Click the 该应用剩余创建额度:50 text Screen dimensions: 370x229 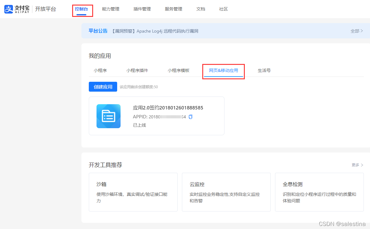[139, 87]
